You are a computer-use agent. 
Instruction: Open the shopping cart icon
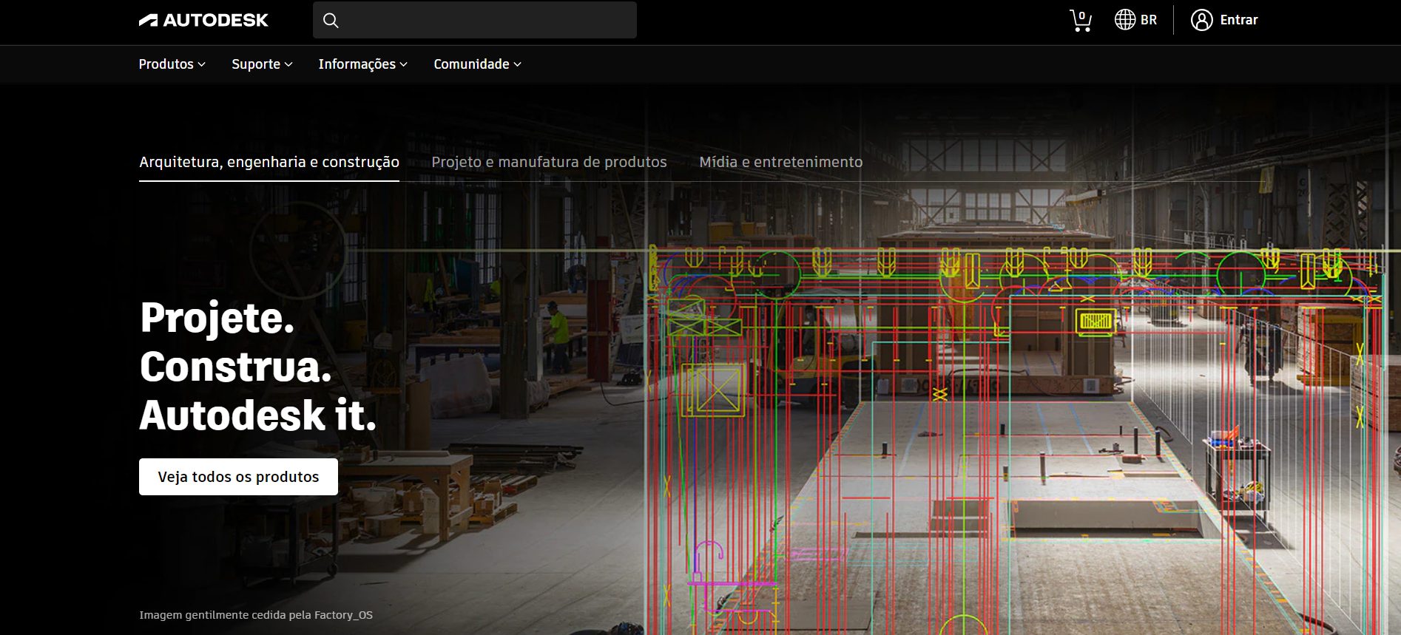pos(1081,20)
